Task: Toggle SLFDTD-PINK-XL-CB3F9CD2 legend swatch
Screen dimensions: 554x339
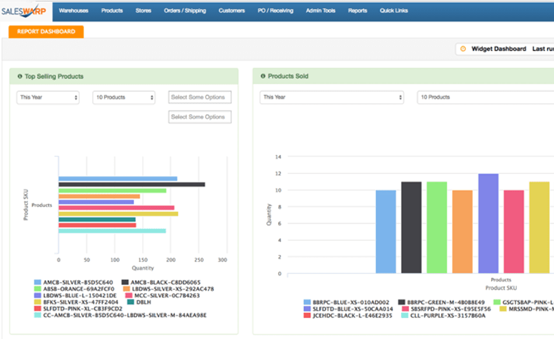Action: [x=37, y=308]
